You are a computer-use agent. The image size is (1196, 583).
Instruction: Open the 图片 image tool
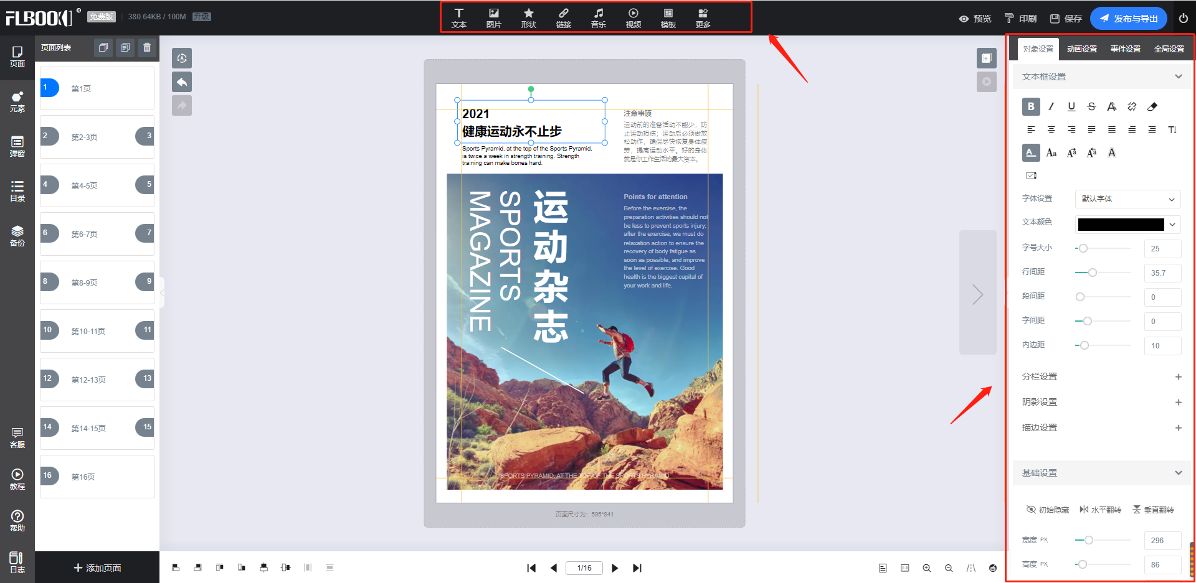[x=494, y=18]
